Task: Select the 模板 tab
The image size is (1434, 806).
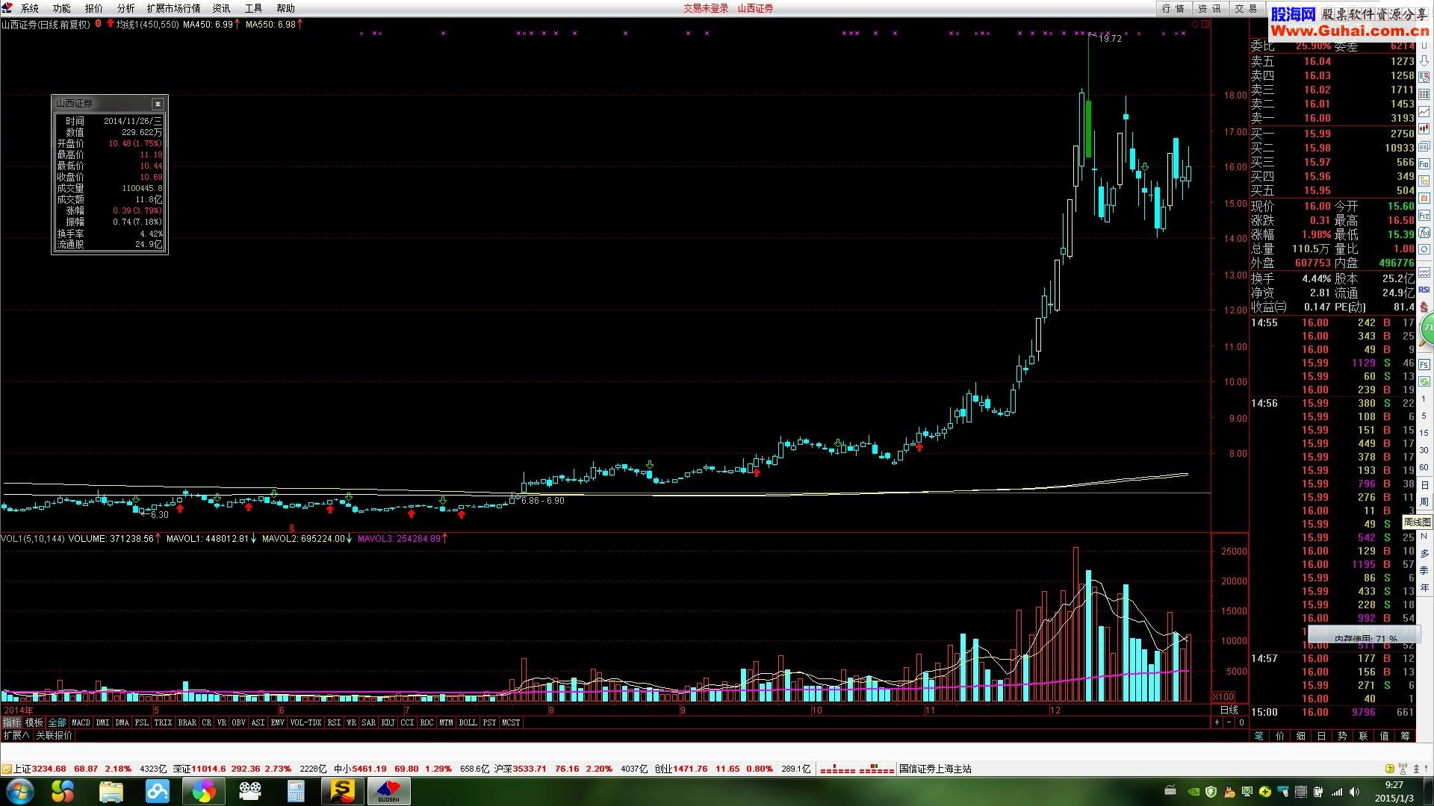Action: coord(34,722)
